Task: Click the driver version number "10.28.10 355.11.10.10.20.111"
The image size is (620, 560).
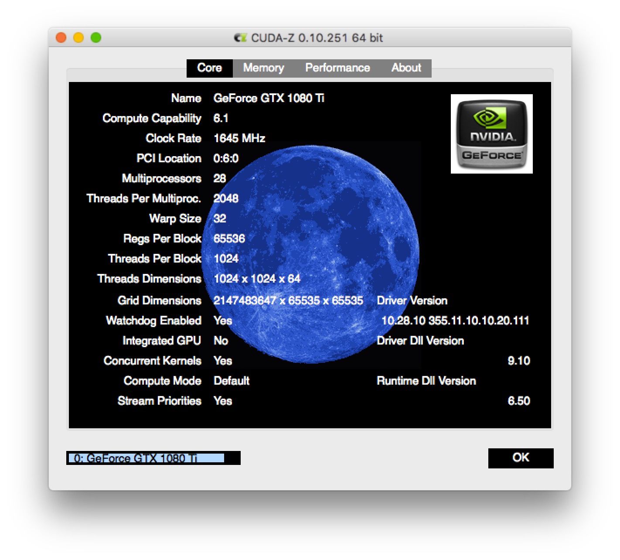Action: click(x=455, y=321)
